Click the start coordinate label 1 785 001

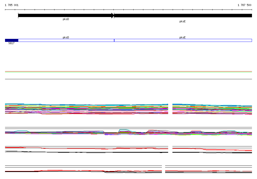12,5
